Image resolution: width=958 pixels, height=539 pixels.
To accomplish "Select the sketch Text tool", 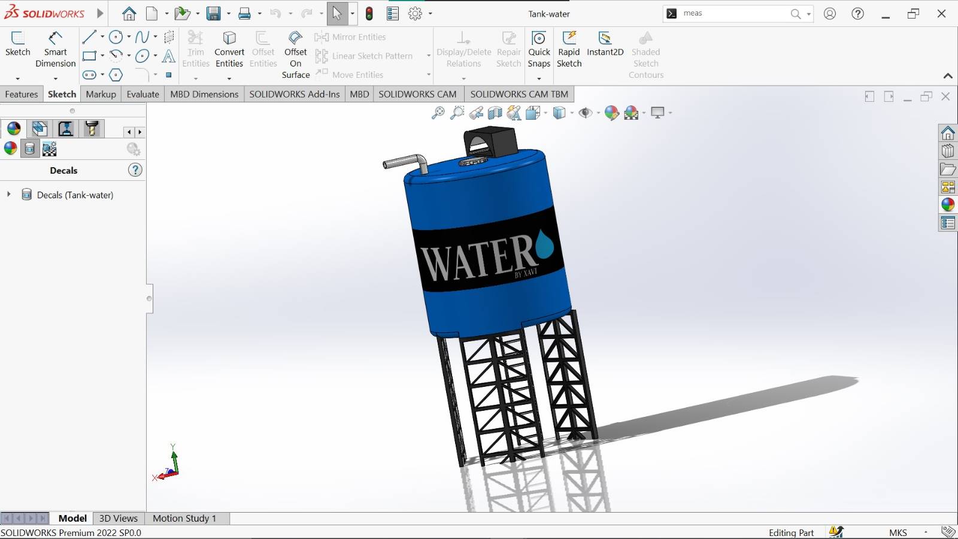I will (x=169, y=56).
